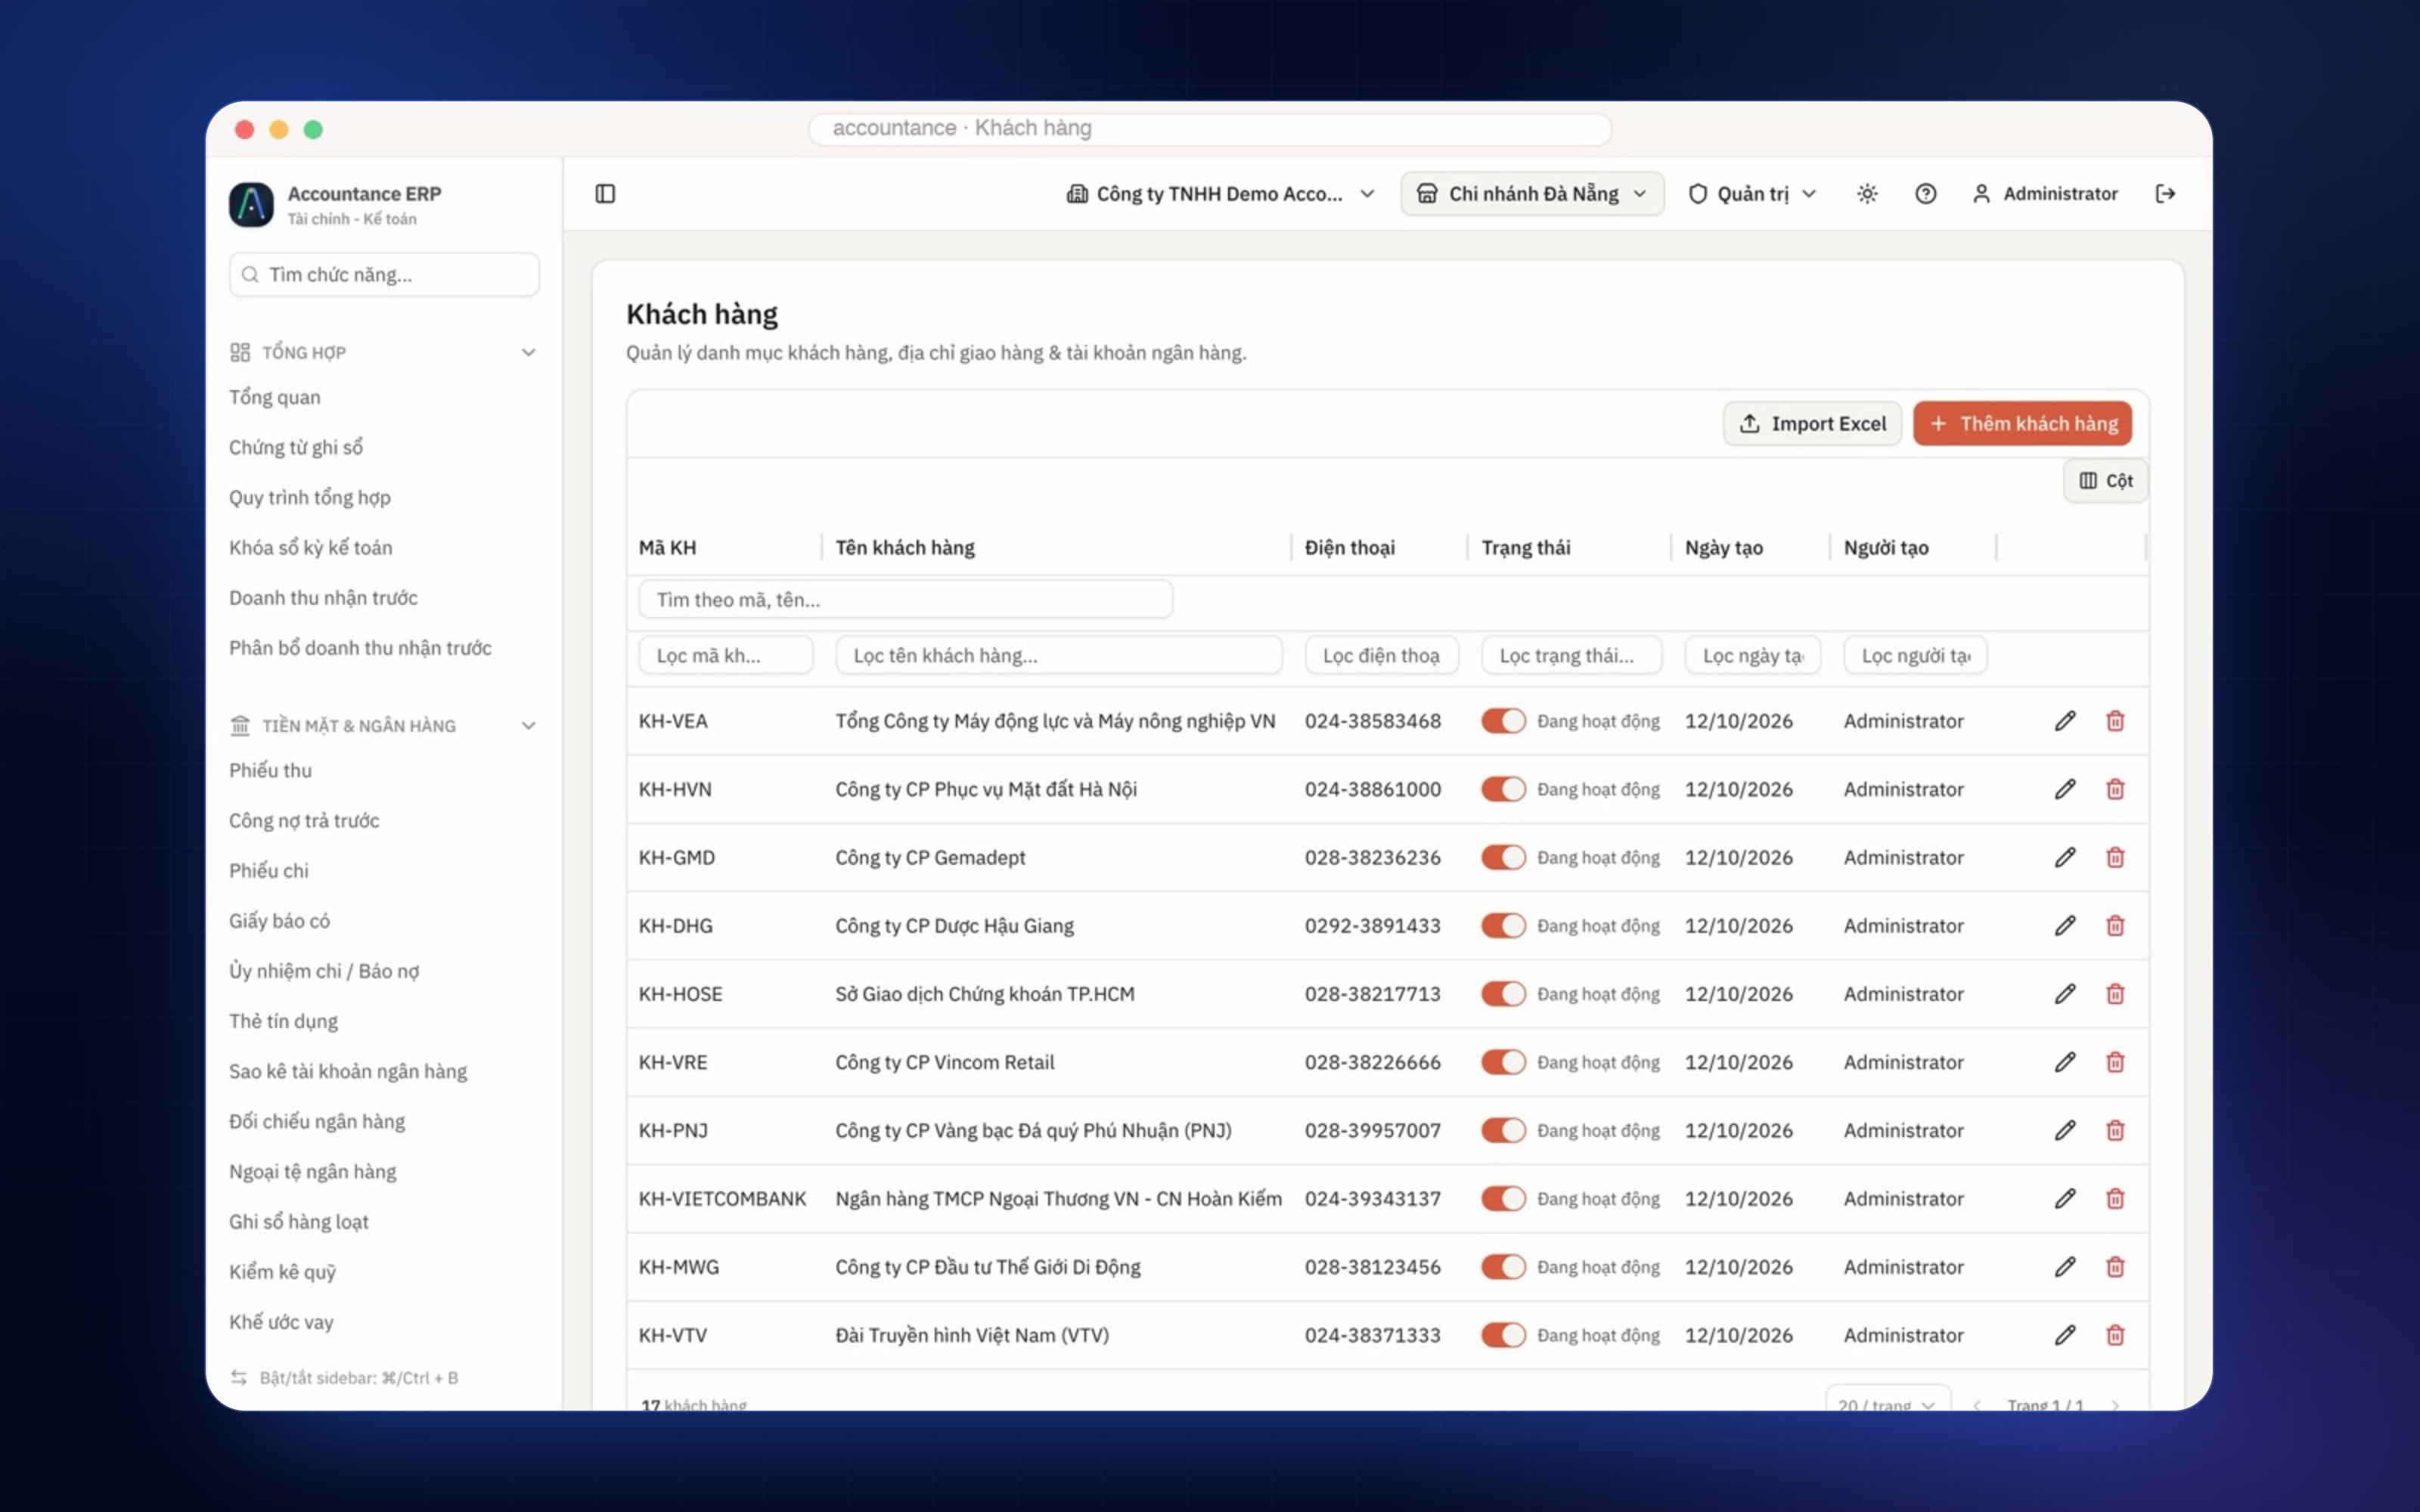Image resolution: width=2420 pixels, height=1512 pixels.
Task: Open Tổng quan in the sidebar
Action: tap(275, 397)
